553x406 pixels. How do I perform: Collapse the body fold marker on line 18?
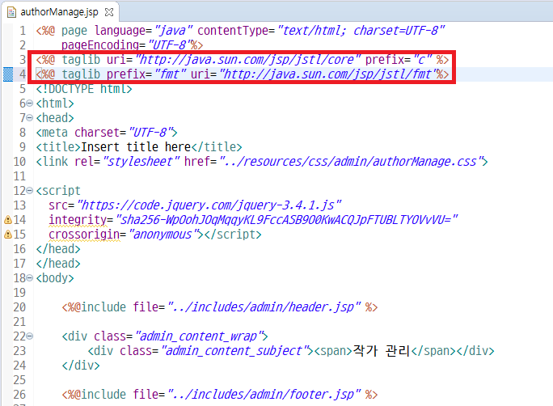tap(30, 278)
